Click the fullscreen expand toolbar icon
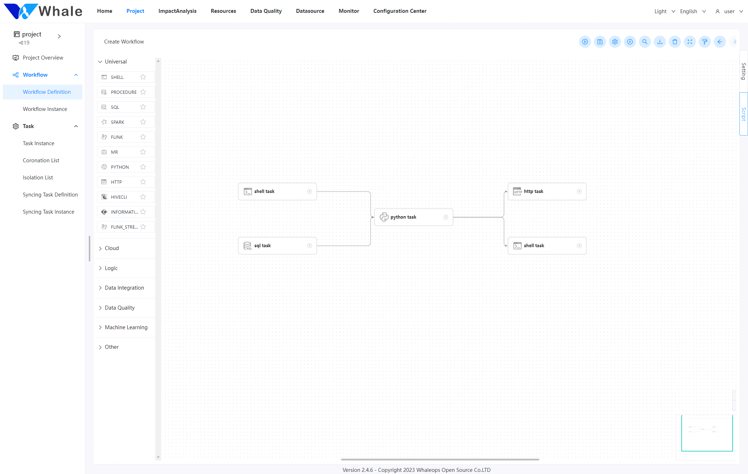 (690, 42)
